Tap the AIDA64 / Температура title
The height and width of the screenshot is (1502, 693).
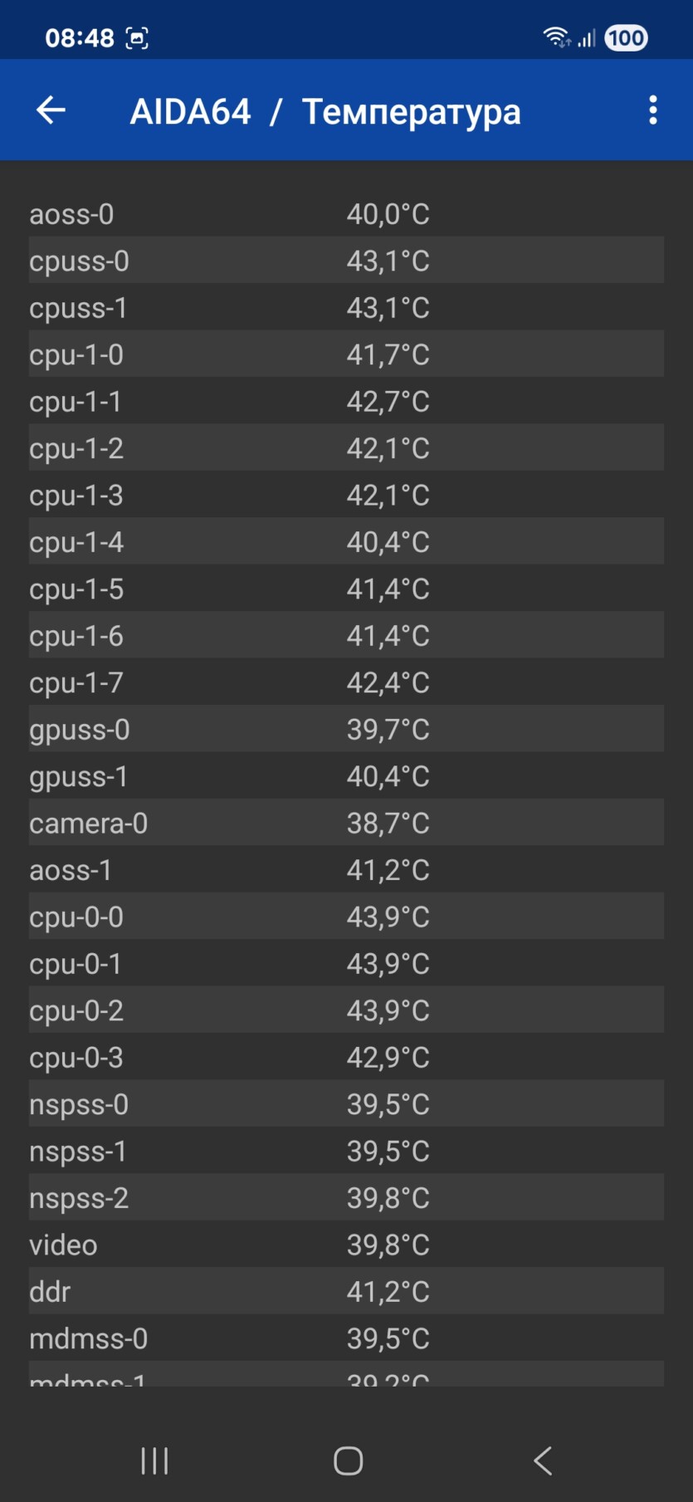click(x=325, y=111)
